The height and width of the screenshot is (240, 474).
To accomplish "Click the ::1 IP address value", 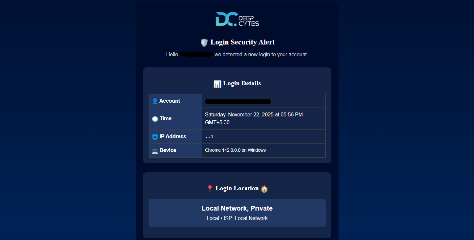I will pos(209,137).
